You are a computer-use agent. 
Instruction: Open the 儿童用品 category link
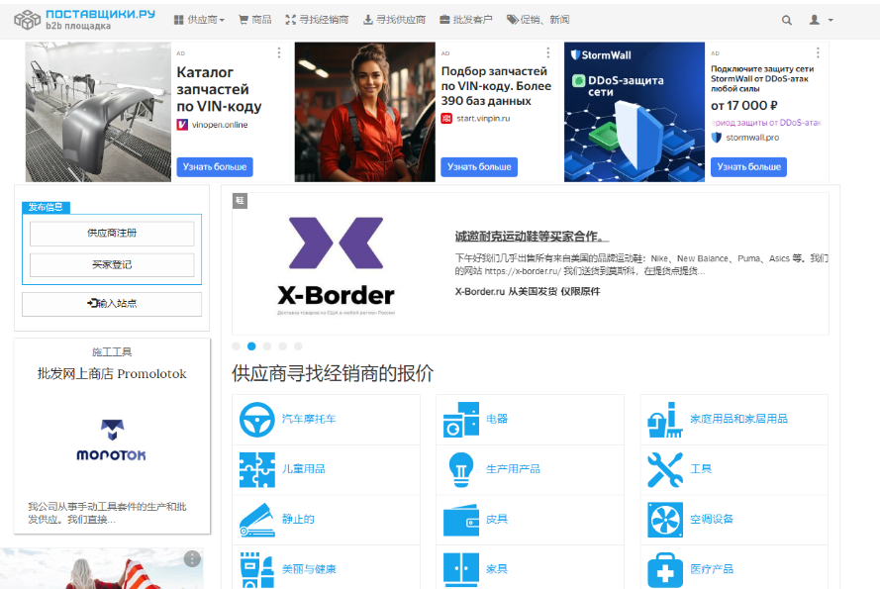pyautogui.click(x=304, y=469)
